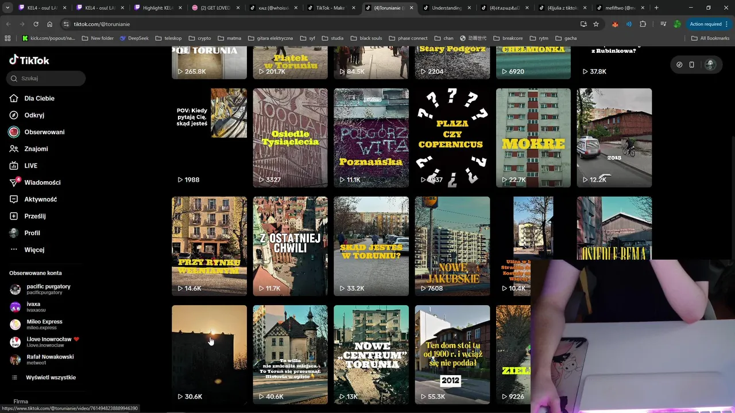Open the Nowe Centrum Torunia video
The width and height of the screenshot is (735, 413).
click(x=371, y=354)
